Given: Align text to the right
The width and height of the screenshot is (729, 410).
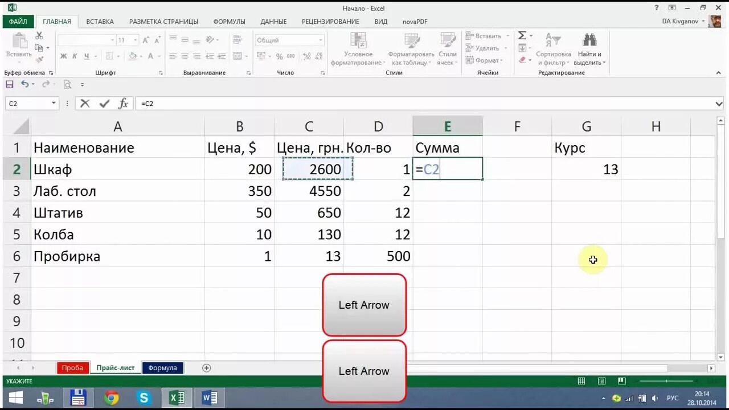Looking at the screenshot, I should [196, 56].
